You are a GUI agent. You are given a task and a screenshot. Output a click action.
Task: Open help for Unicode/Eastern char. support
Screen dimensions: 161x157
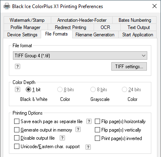[x=88, y=147]
